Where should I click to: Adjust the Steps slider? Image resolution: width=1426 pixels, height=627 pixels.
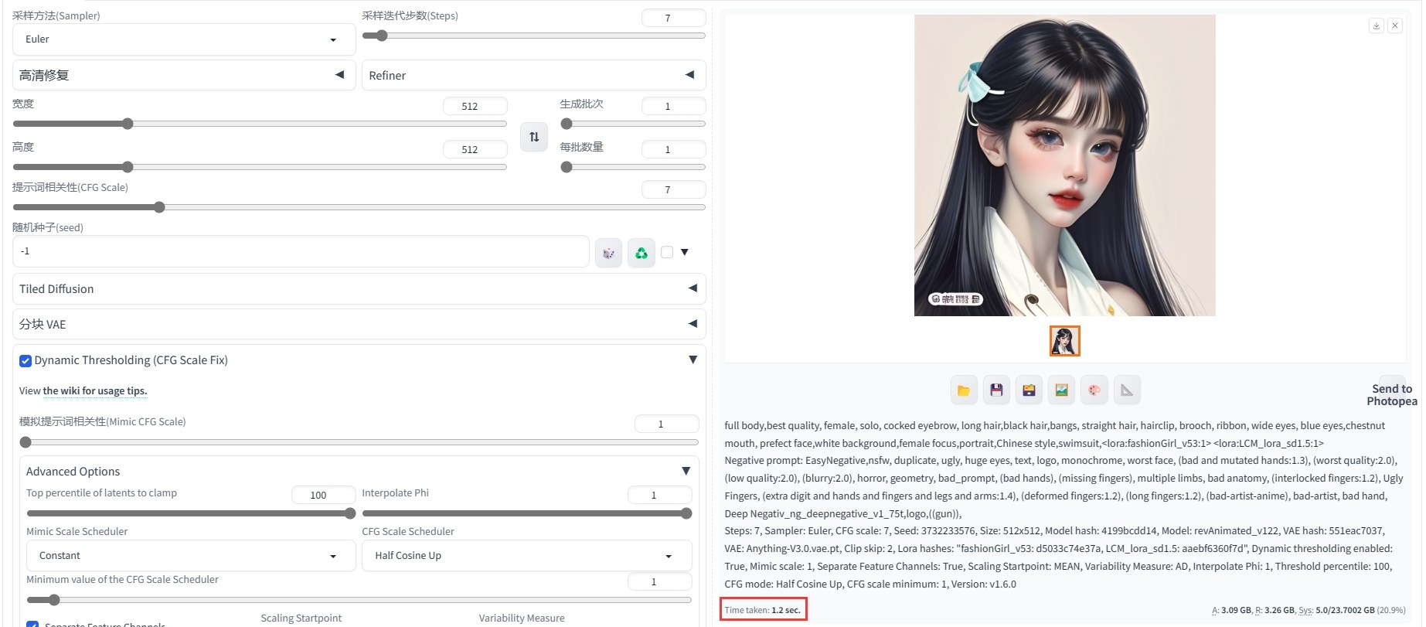coord(533,36)
